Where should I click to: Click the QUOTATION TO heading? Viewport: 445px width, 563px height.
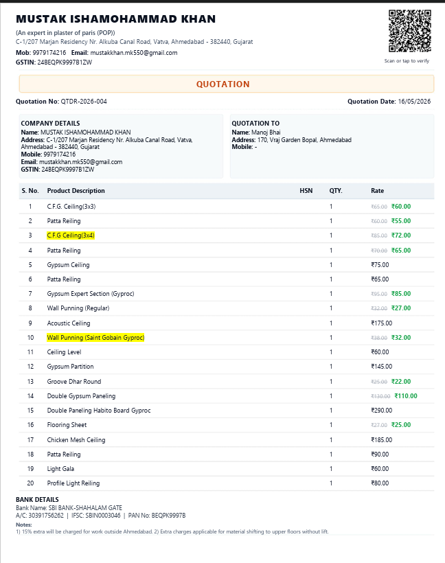click(x=255, y=123)
